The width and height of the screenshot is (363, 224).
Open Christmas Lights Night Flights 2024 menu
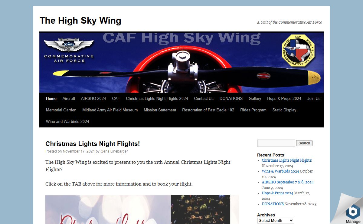tap(157, 98)
